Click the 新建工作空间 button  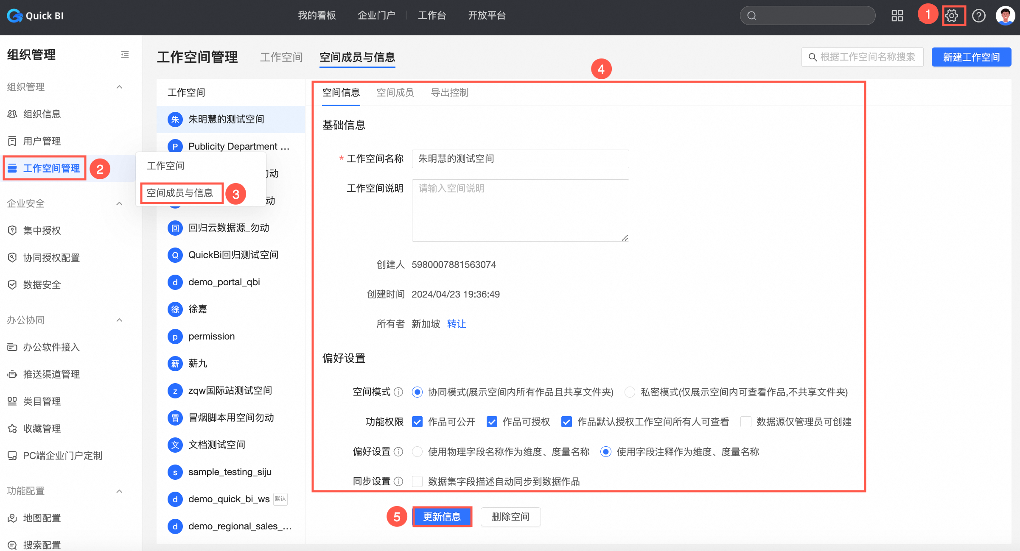pos(971,57)
